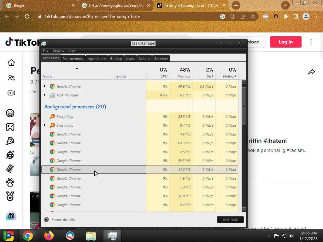Click the TikTok share arrow icon
323x242 pixels.
[x=311, y=72]
